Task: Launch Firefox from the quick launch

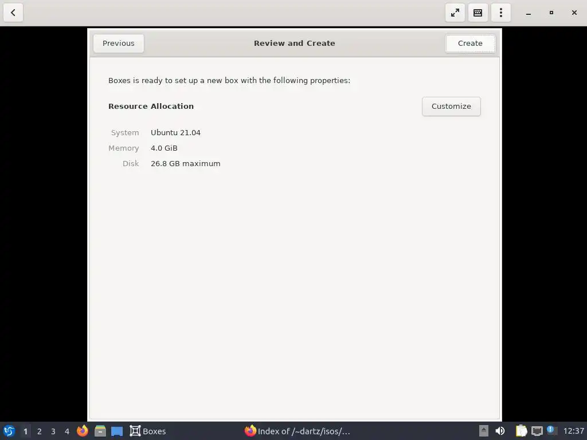Action: (83, 431)
